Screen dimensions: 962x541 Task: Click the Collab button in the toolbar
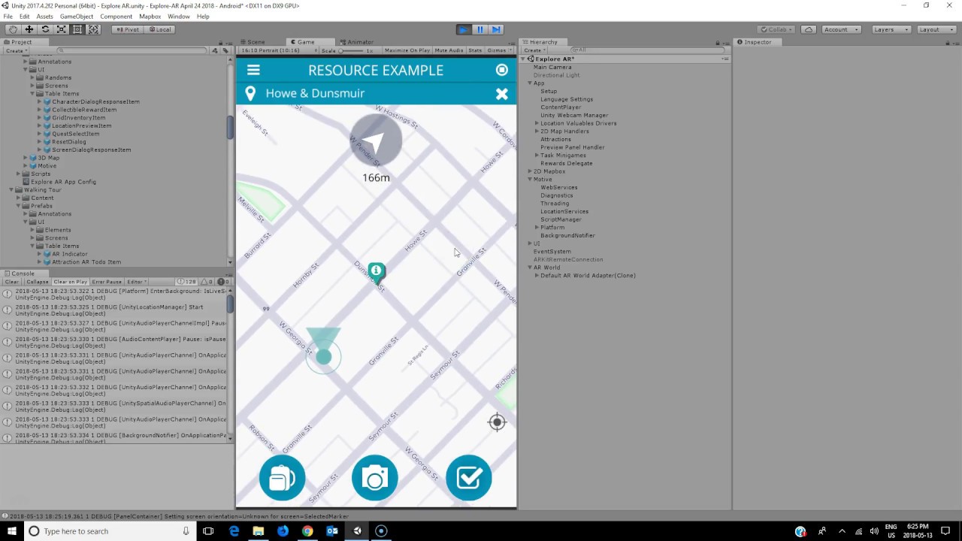point(774,29)
